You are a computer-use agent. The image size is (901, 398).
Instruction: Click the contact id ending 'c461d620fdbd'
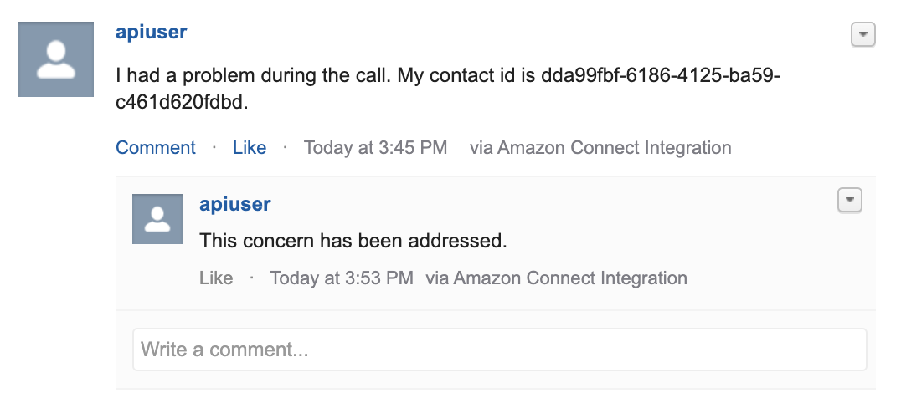(179, 102)
